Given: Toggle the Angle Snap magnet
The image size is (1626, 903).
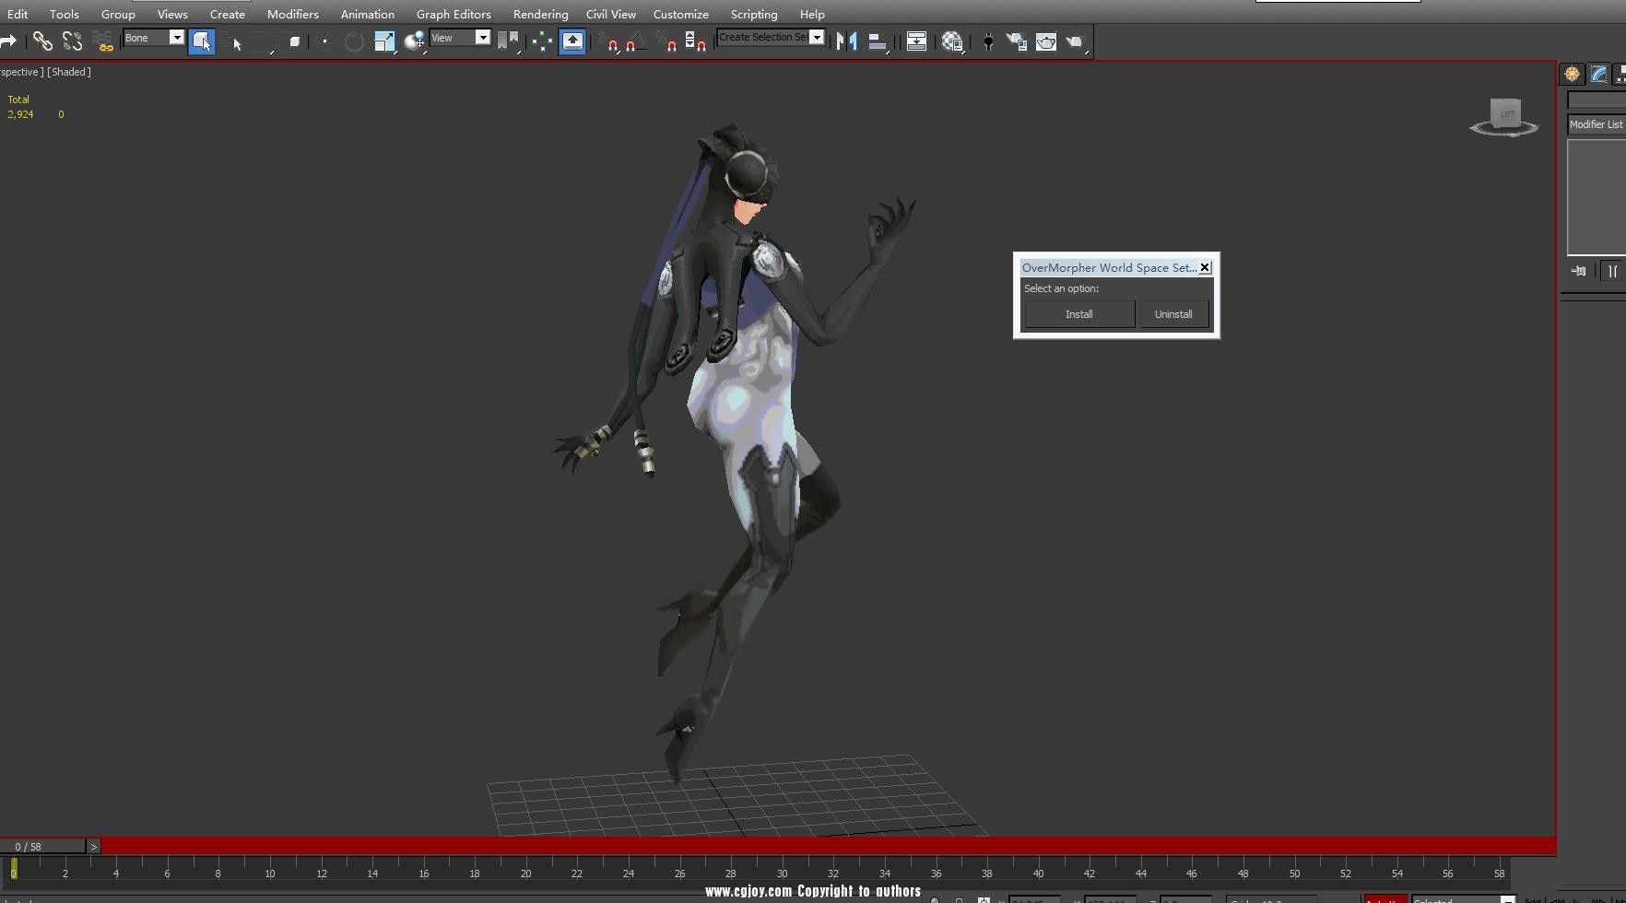Looking at the screenshot, I should pyautogui.click(x=635, y=41).
